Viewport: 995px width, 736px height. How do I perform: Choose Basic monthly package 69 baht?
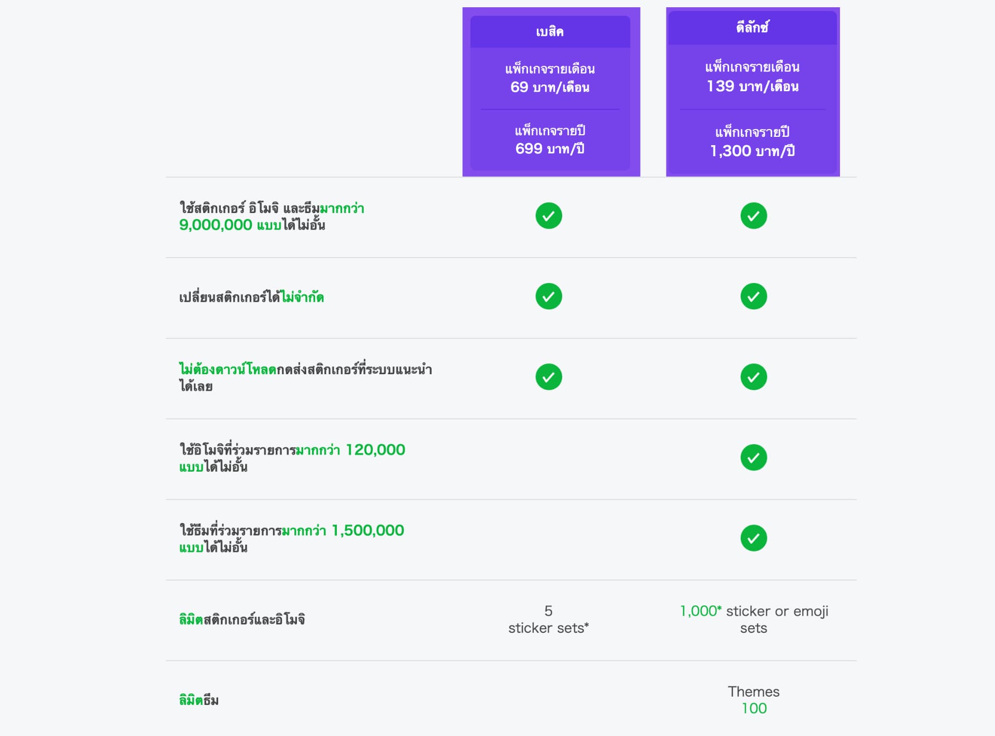pos(550,78)
